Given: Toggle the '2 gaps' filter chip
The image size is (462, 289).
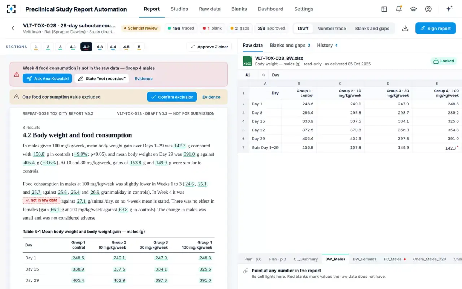Looking at the screenshot, I should [240, 28].
